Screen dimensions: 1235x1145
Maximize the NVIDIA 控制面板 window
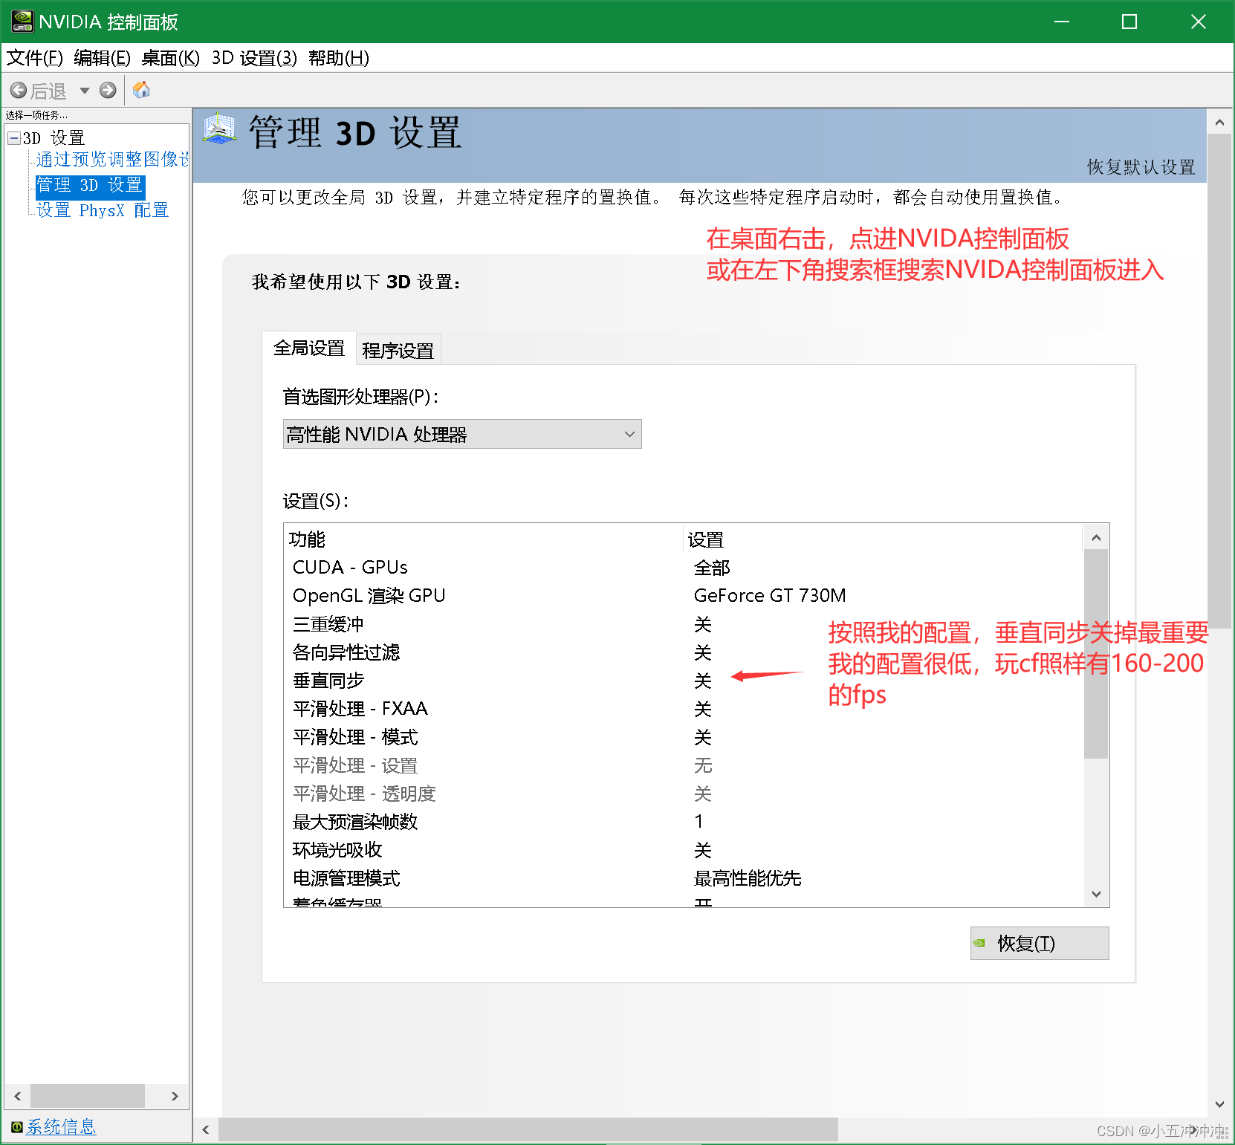tap(1129, 22)
